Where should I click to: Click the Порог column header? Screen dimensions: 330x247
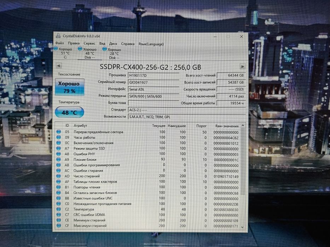(201, 126)
